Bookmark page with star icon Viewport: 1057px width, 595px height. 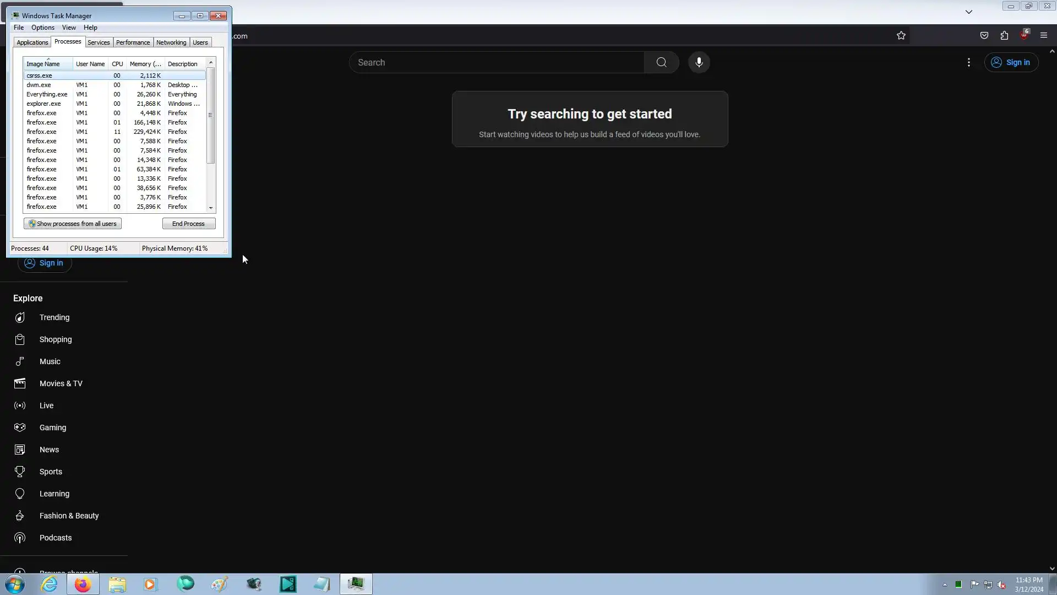pyautogui.click(x=901, y=36)
